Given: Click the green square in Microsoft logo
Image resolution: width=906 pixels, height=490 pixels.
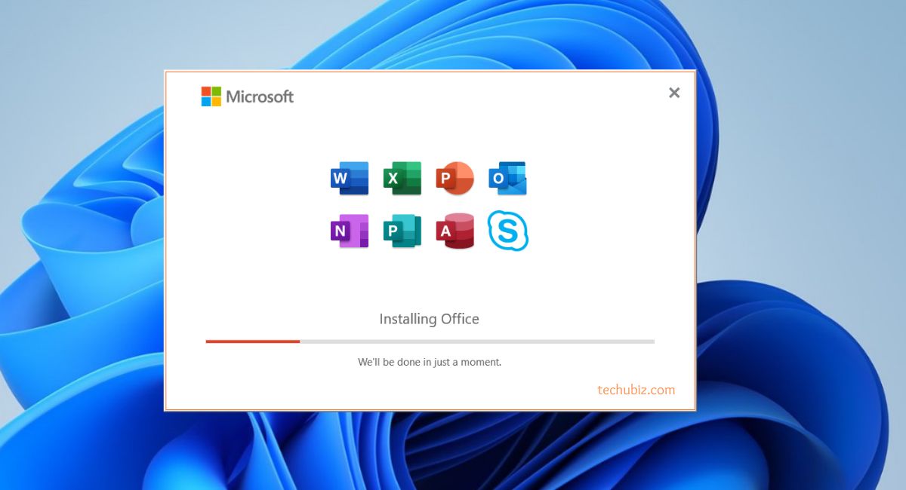Looking at the screenshot, I should click(217, 91).
